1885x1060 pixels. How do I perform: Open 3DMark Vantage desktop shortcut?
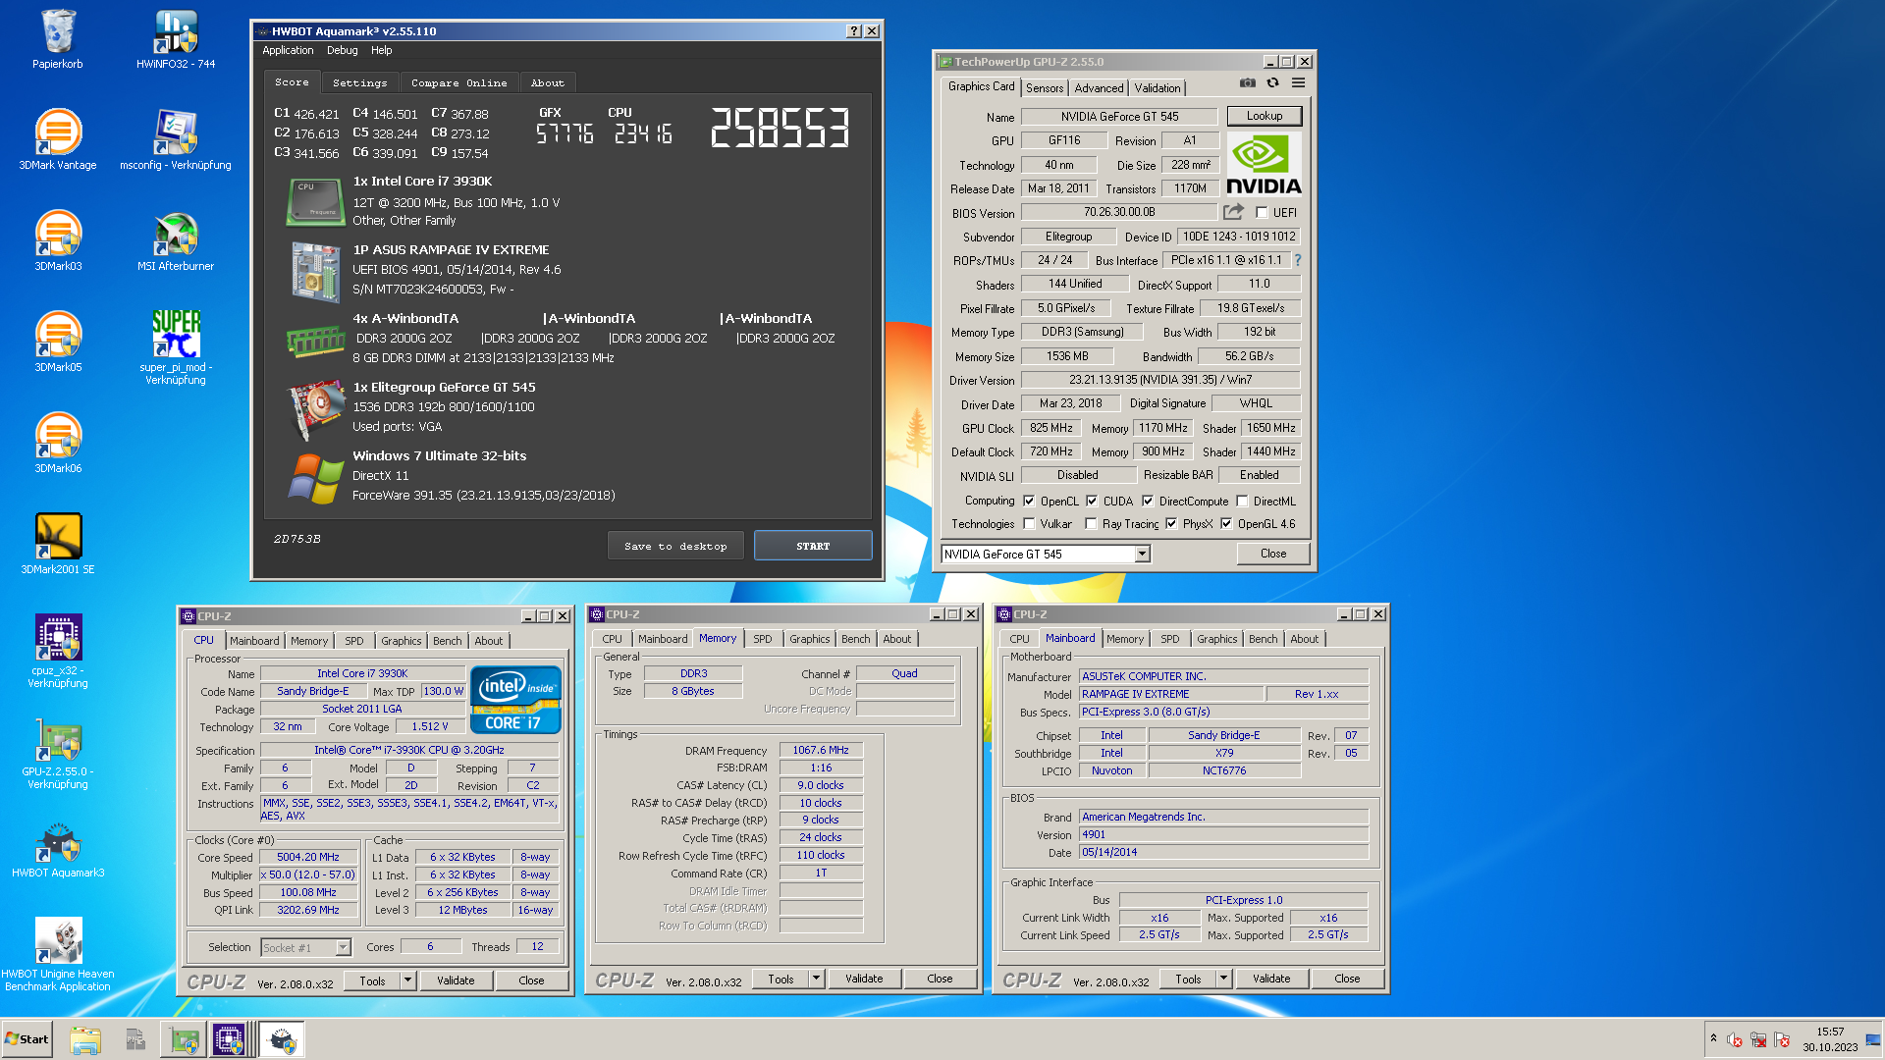[58, 140]
